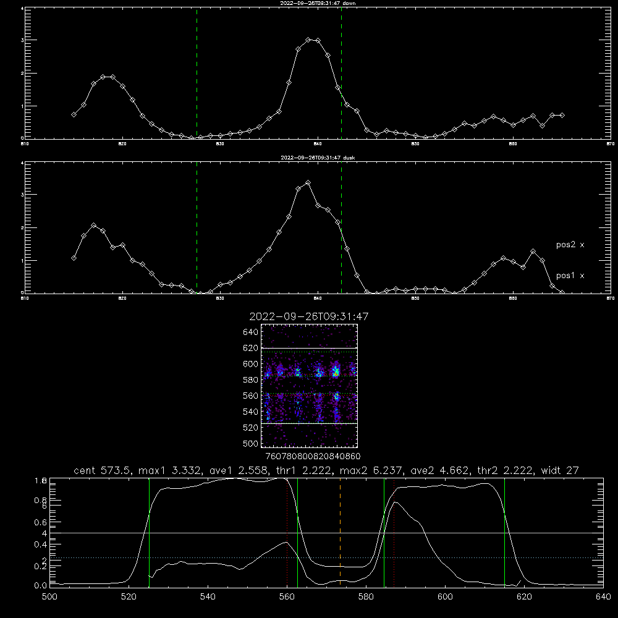Click the "500" y-axis label of spectral image
Image resolution: width=618 pixels, height=618 pixels.
pyautogui.click(x=251, y=444)
